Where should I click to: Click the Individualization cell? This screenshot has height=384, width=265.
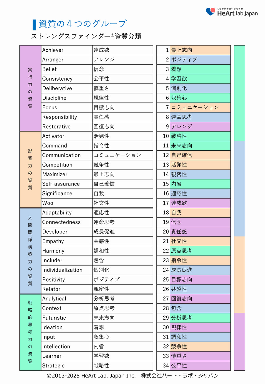click(67, 270)
